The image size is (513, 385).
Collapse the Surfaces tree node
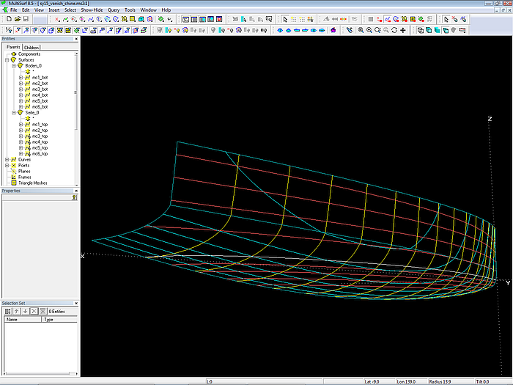click(x=7, y=60)
